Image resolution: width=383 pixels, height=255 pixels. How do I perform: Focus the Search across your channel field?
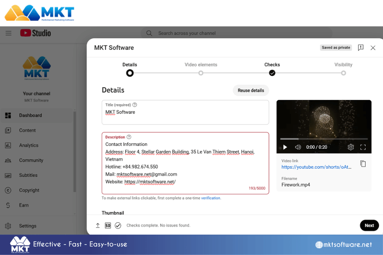(x=236, y=33)
